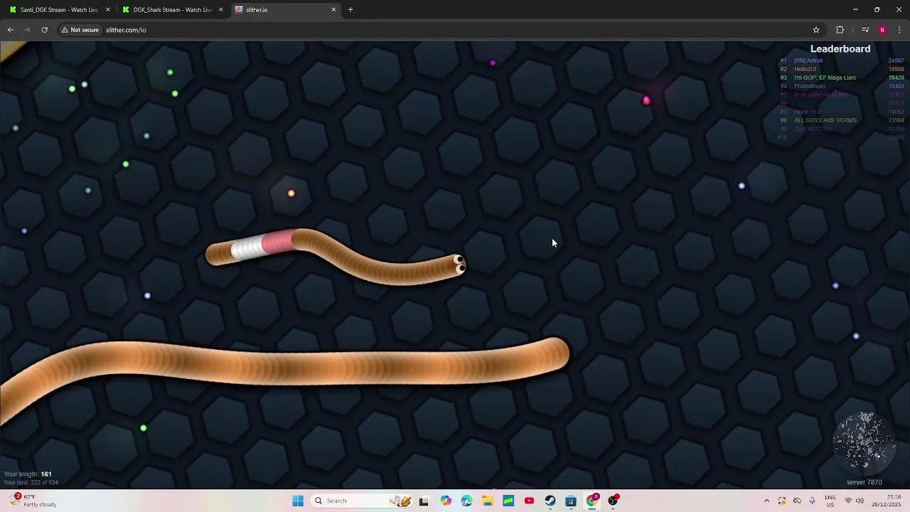Reload the slither.io page
The height and width of the screenshot is (512, 910).
point(44,30)
